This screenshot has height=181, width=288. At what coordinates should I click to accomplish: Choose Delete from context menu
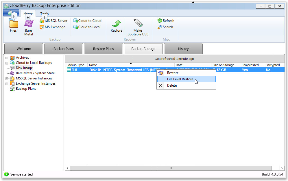[x=187, y=85]
